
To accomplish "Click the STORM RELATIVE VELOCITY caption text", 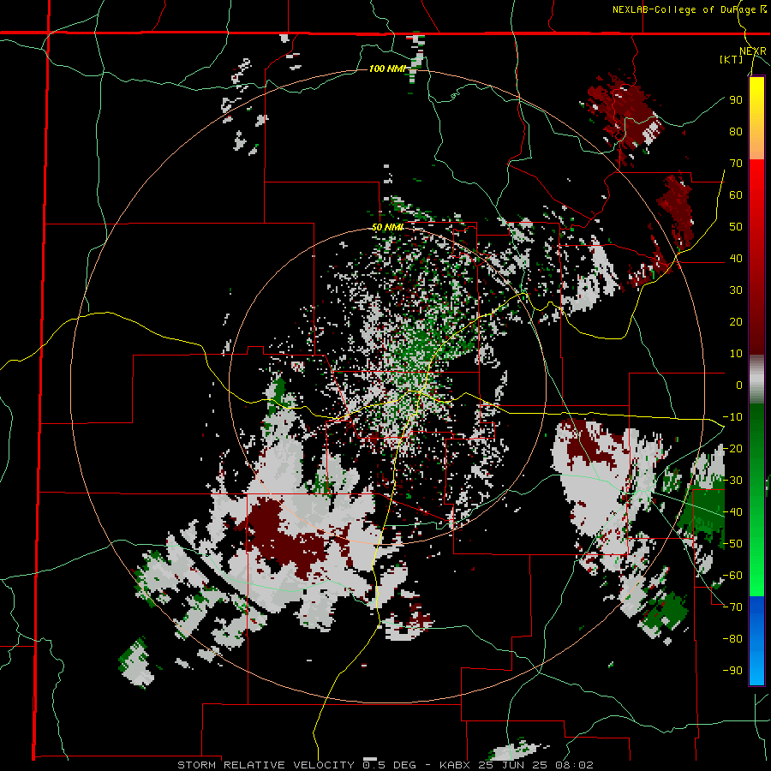I will tap(266, 765).
